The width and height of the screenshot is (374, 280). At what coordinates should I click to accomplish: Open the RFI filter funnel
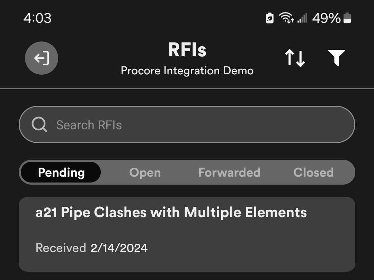tap(336, 58)
